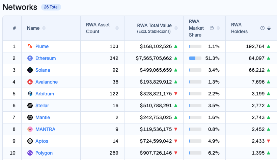Screen dimensions: 277x160
Task: Open the RWA Holders help tooltip icon
Action: click(262, 28)
